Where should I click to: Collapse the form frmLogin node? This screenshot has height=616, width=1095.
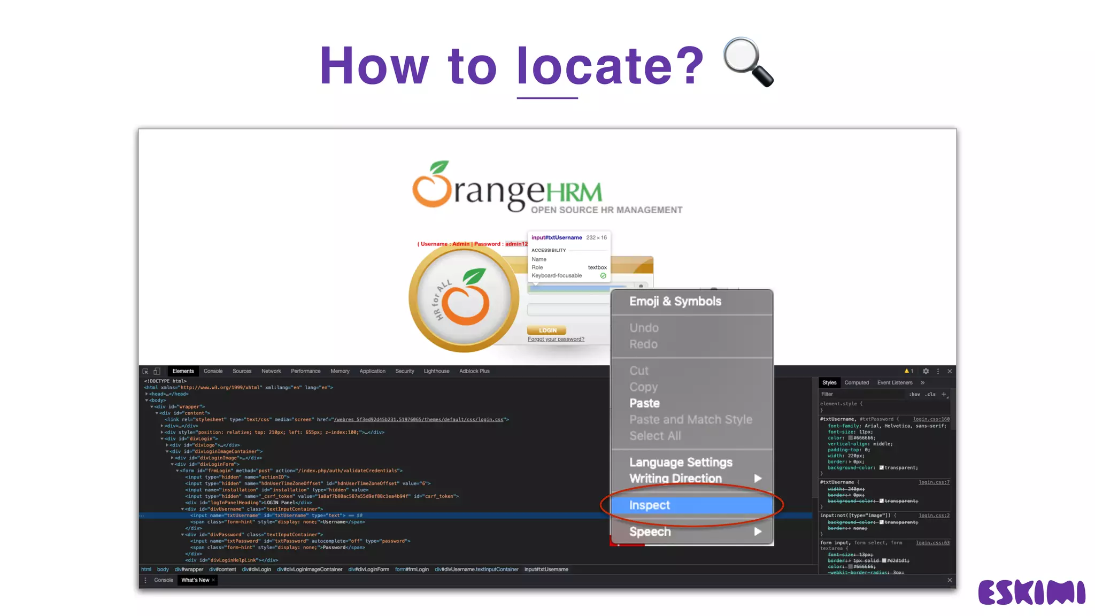click(178, 471)
